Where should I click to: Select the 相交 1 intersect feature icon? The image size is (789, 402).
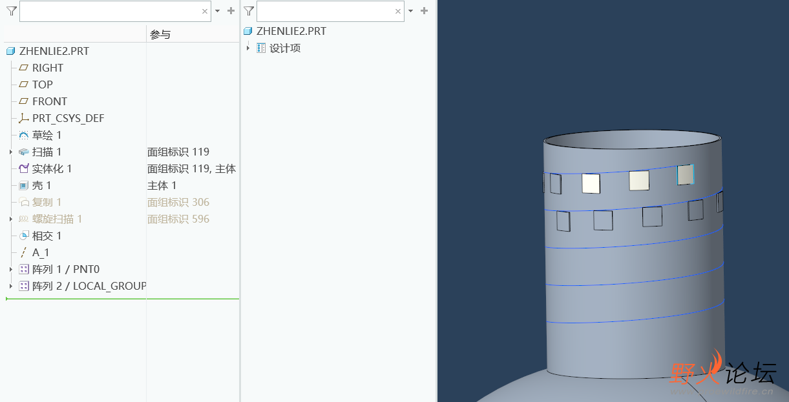pyautogui.click(x=24, y=236)
